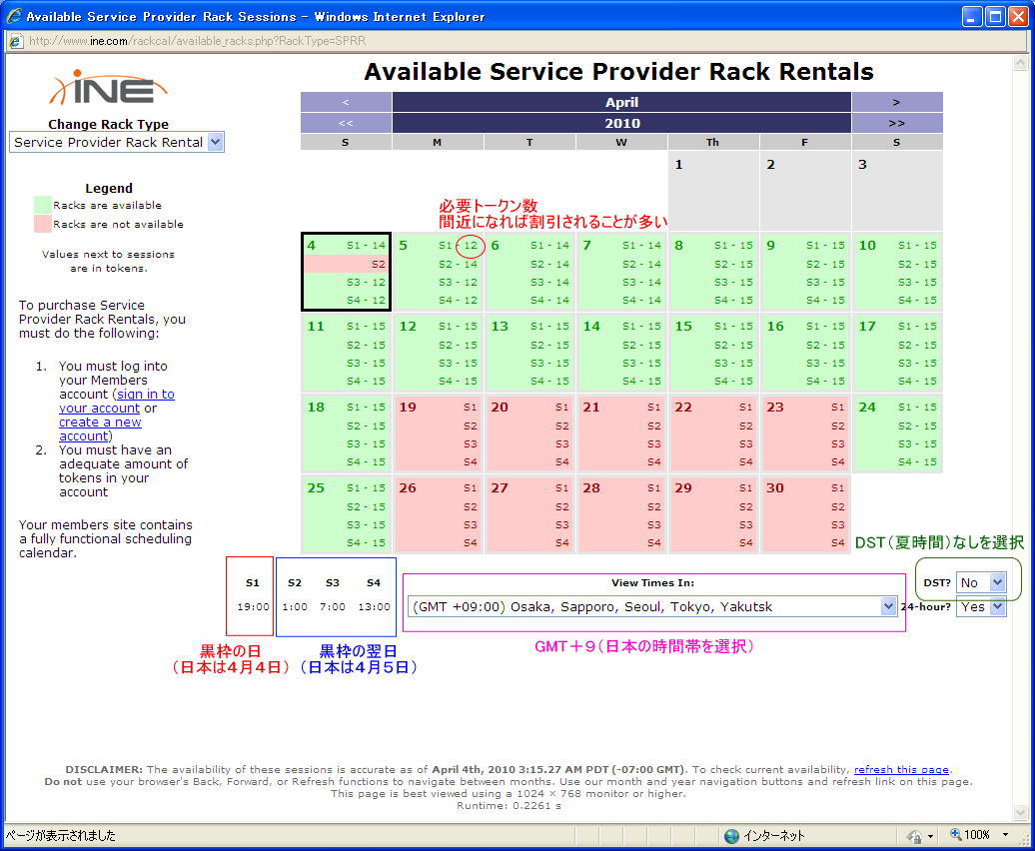
Task: Select session S1 - 14 on April 6
Action: coord(549,246)
